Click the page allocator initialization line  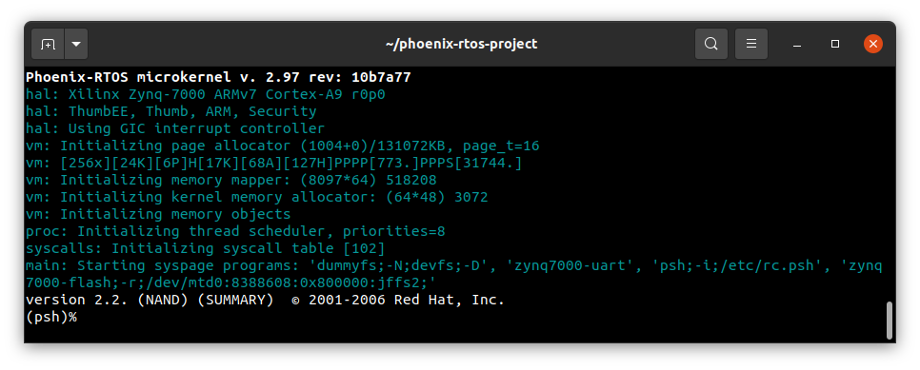click(x=282, y=146)
